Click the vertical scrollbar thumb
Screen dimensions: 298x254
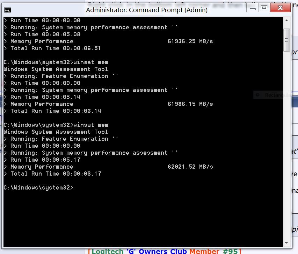286,40
